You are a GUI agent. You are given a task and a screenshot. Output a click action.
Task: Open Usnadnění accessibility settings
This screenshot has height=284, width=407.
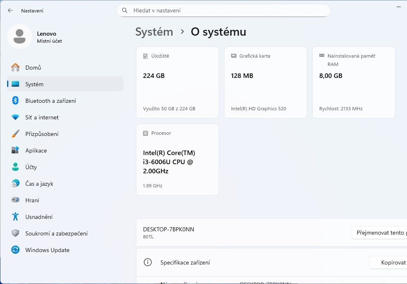pos(39,217)
